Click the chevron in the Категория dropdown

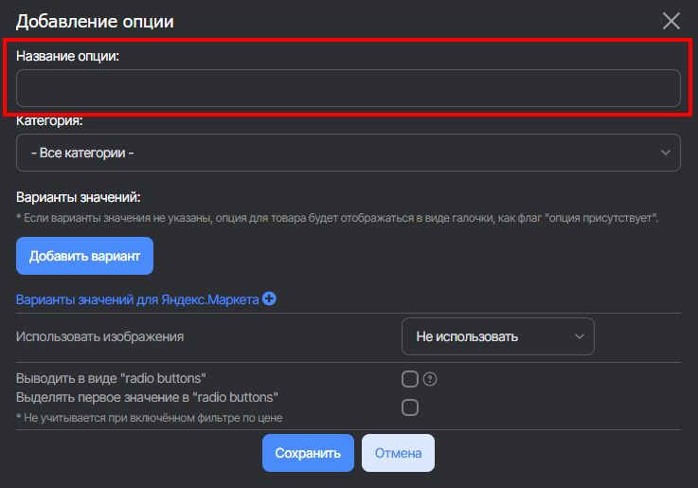[x=665, y=153]
